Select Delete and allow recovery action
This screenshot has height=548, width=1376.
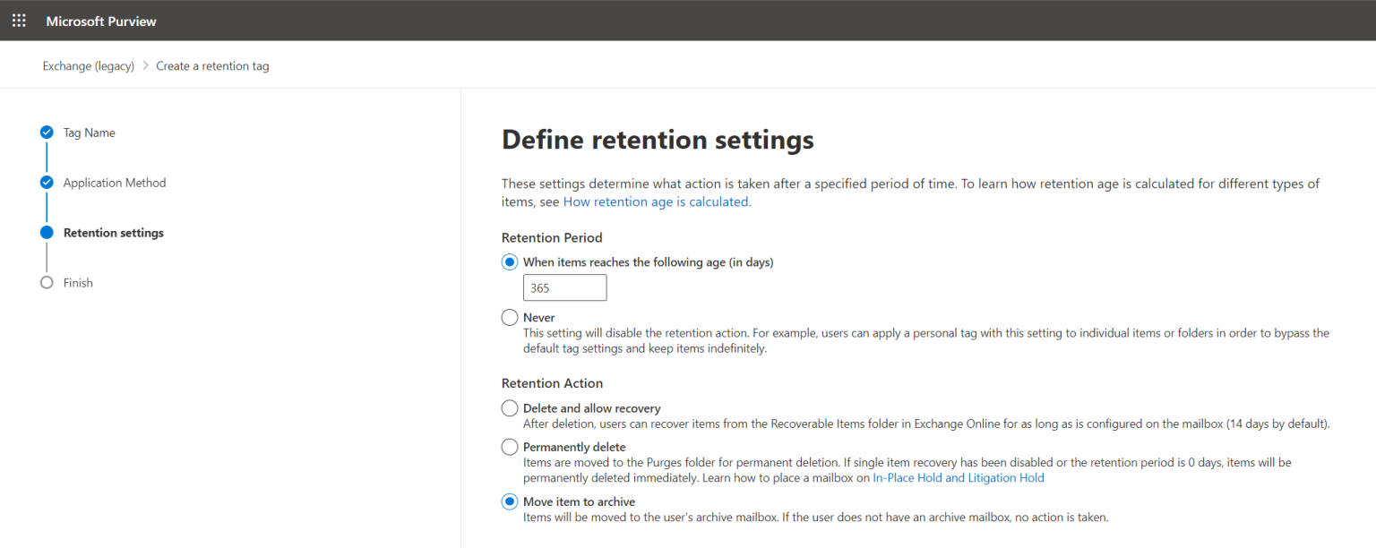pos(509,407)
